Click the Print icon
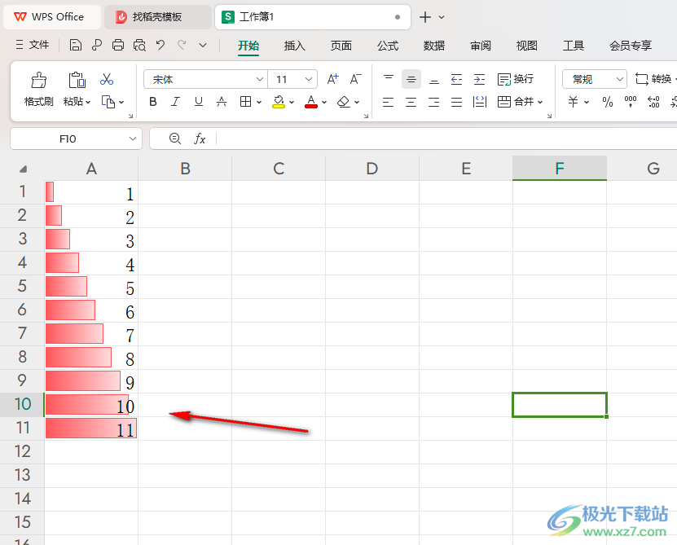Image resolution: width=677 pixels, height=545 pixels. [x=118, y=45]
